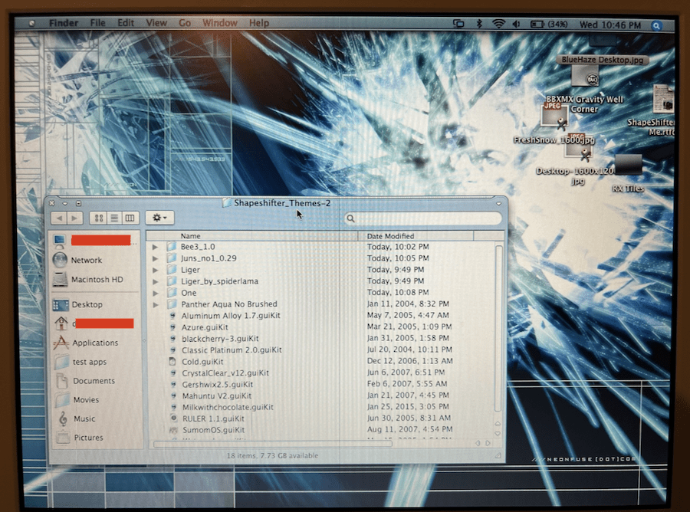Open the Go menu
The width and height of the screenshot is (690, 512).
[x=185, y=23]
